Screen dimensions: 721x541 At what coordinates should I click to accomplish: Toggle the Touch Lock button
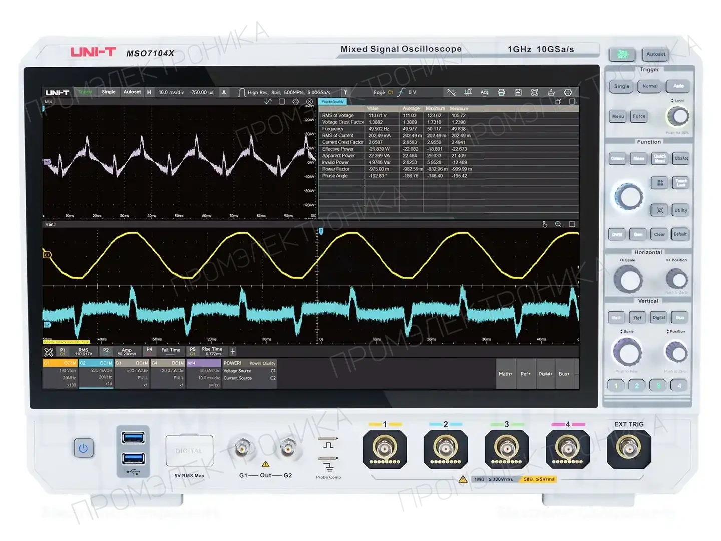point(681,183)
